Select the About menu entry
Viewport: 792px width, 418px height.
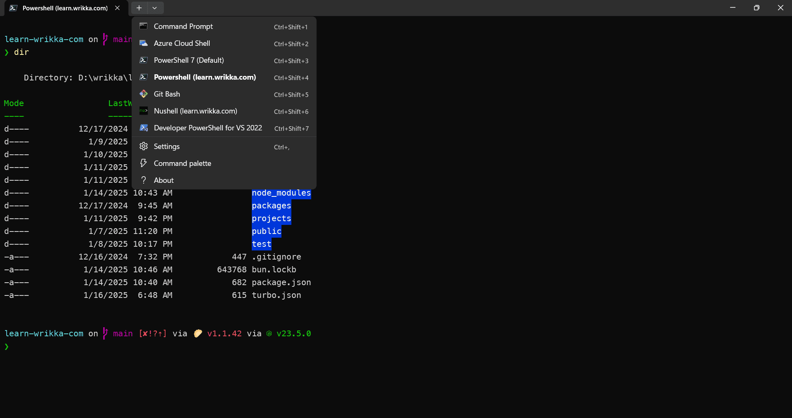[x=224, y=180]
